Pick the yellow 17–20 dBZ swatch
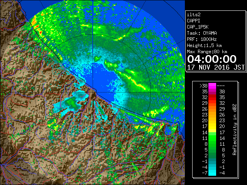Screen dimensions: 247x185 (212, 126)
